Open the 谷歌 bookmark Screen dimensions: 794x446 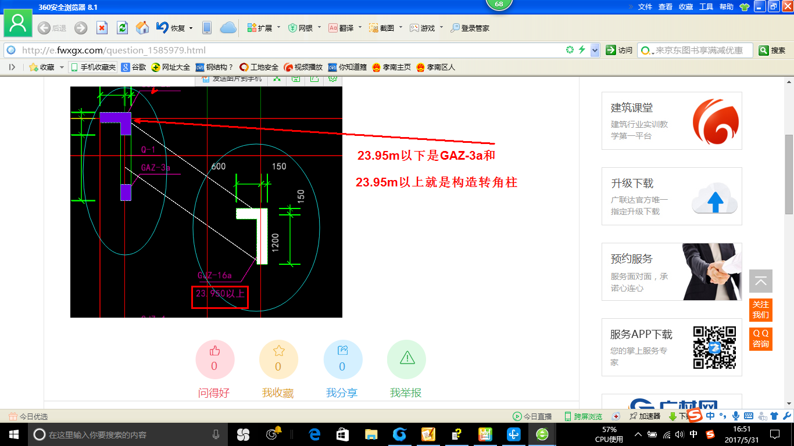coord(134,67)
